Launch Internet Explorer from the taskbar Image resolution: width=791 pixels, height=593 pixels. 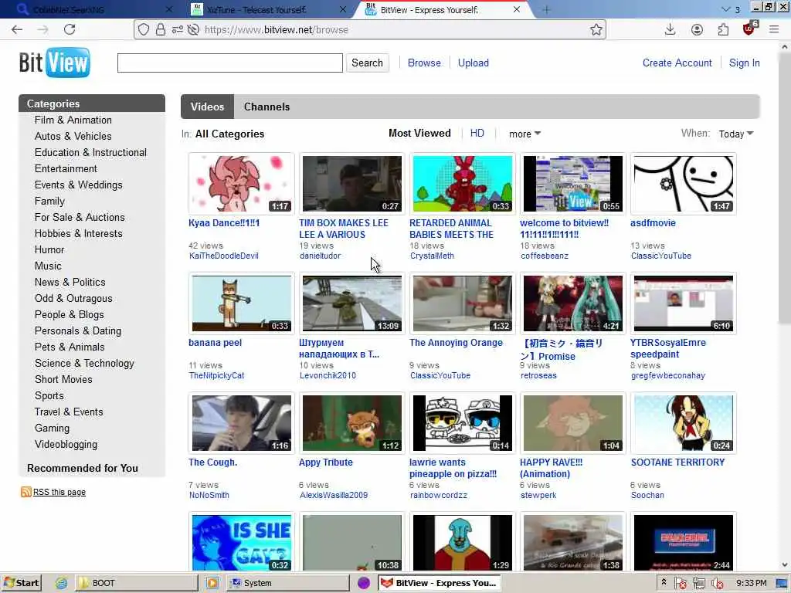[x=62, y=583]
